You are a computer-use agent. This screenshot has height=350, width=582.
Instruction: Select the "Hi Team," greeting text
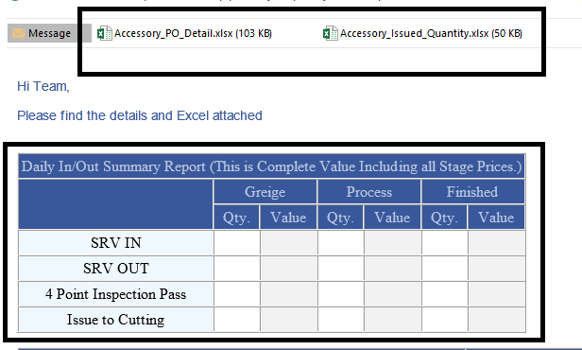point(43,86)
